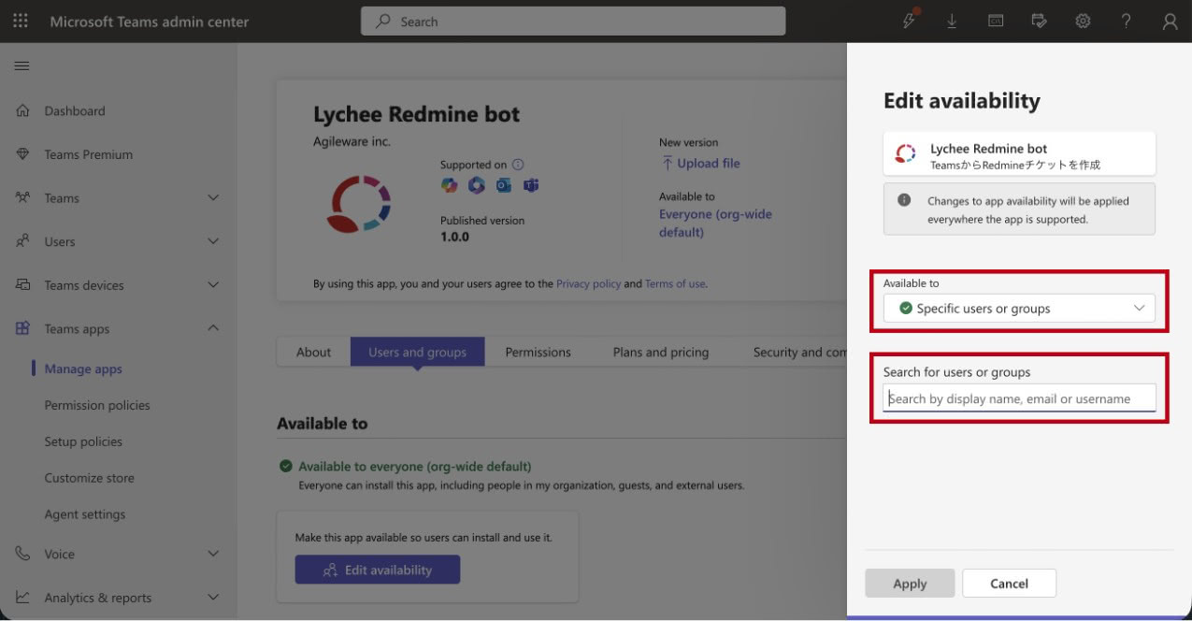The width and height of the screenshot is (1192, 621).
Task: Click the info icon in availability notice
Action: (x=904, y=200)
